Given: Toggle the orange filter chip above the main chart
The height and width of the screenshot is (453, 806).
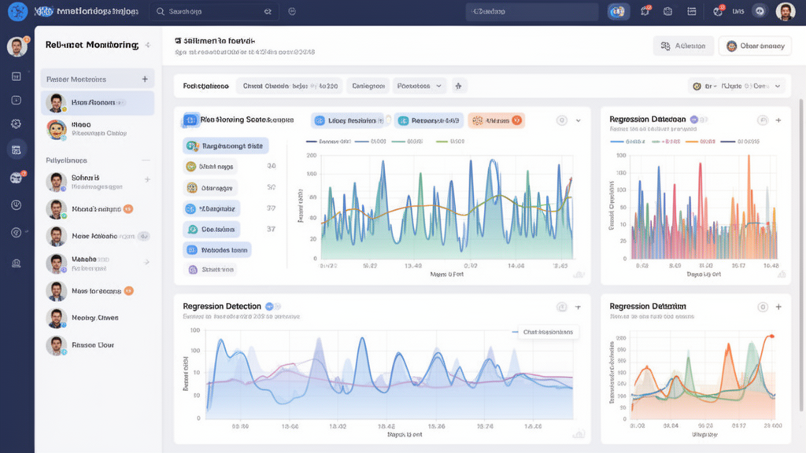Looking at the screenshot, I should pyautogui.click(x=496, y=120).
